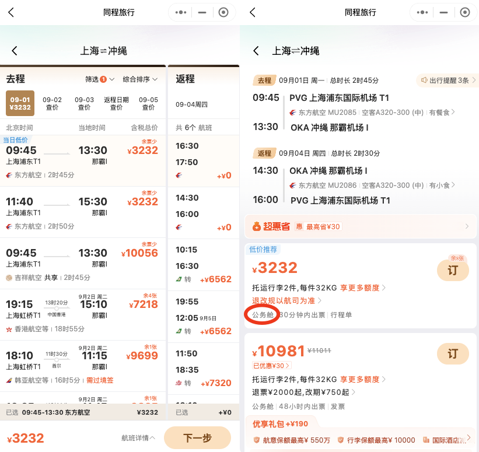Image resolution: width=479 pixels, height=452 pixels.
Task: Tap 订 button for ¥3232 fare
Action: 453,270
